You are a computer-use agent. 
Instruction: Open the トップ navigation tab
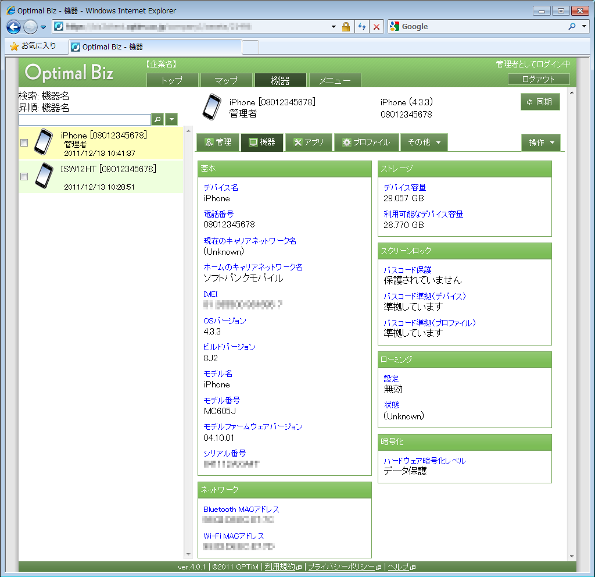pos(172,80)
